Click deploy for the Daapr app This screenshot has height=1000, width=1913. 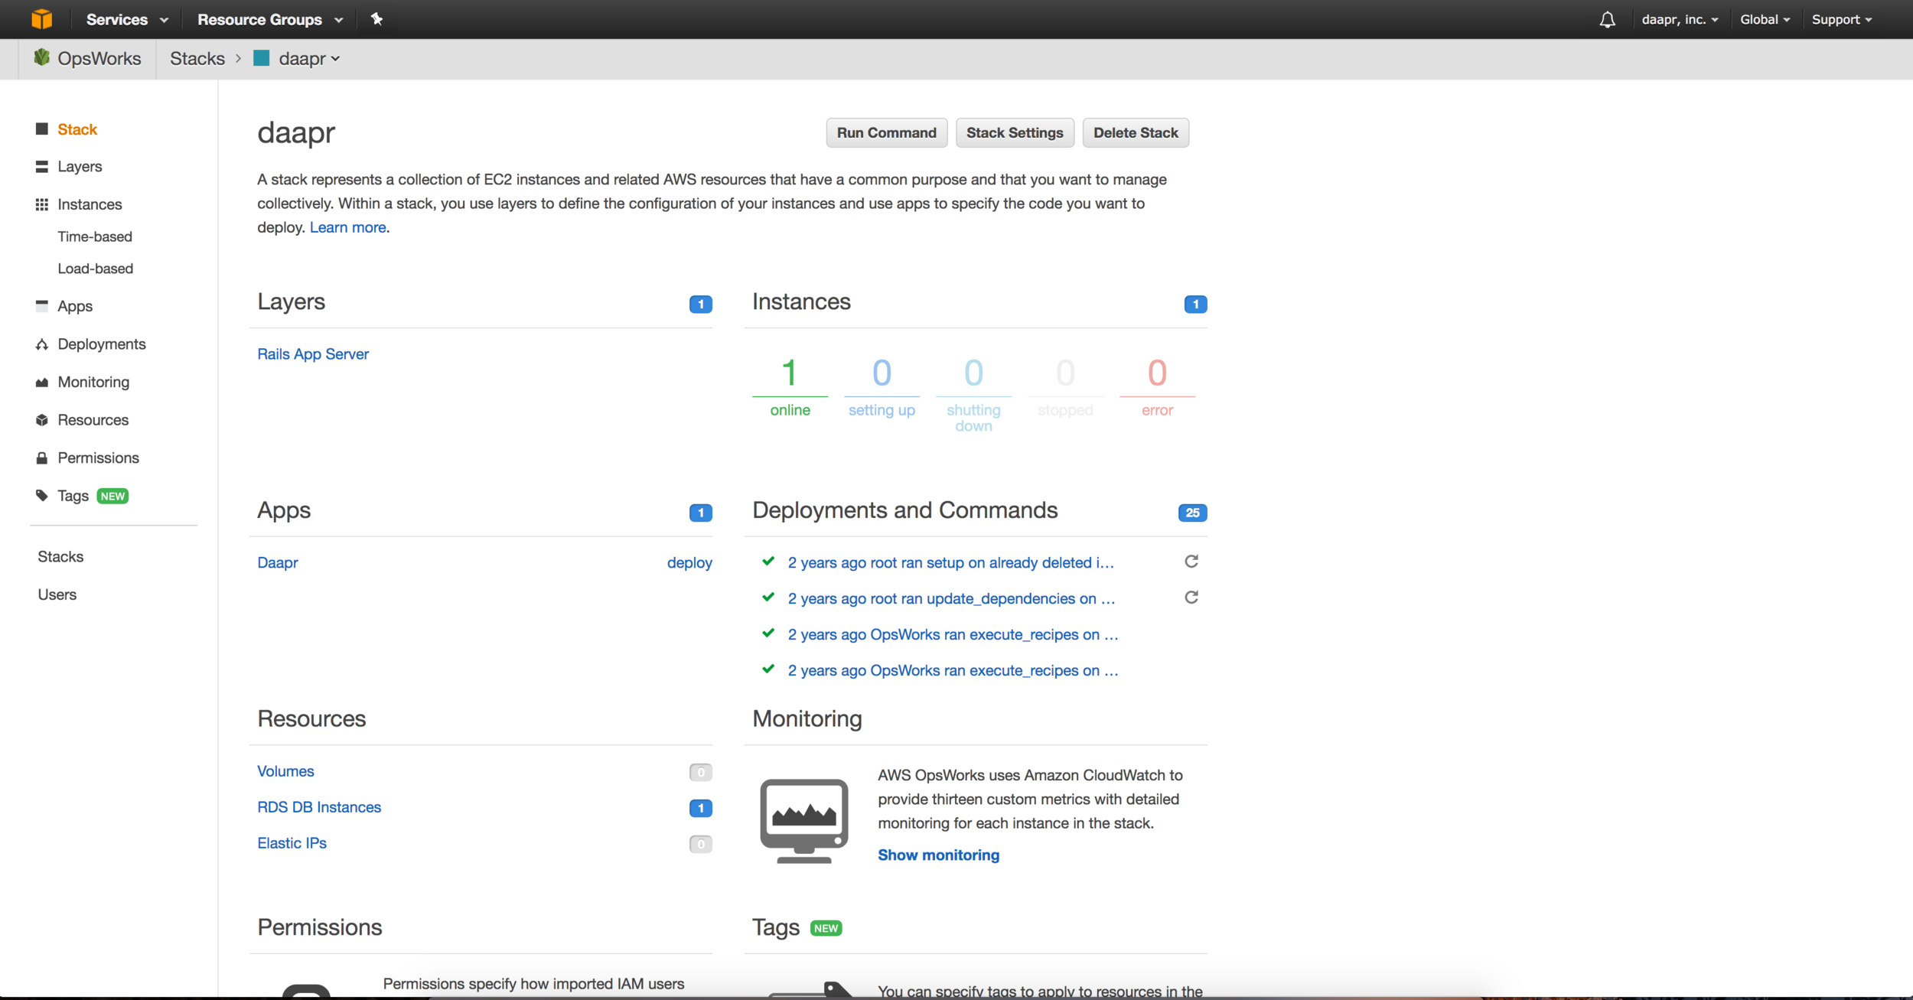(689, 562)
